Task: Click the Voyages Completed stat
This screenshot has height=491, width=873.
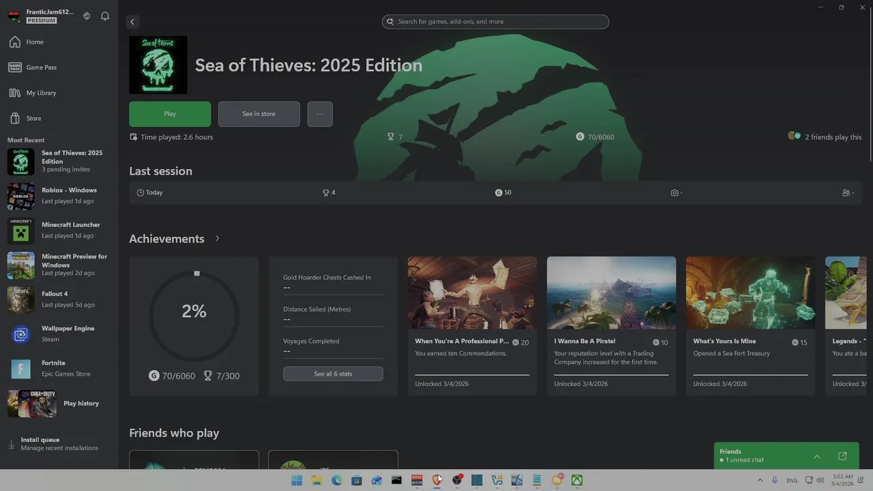Action: [333, 346]
